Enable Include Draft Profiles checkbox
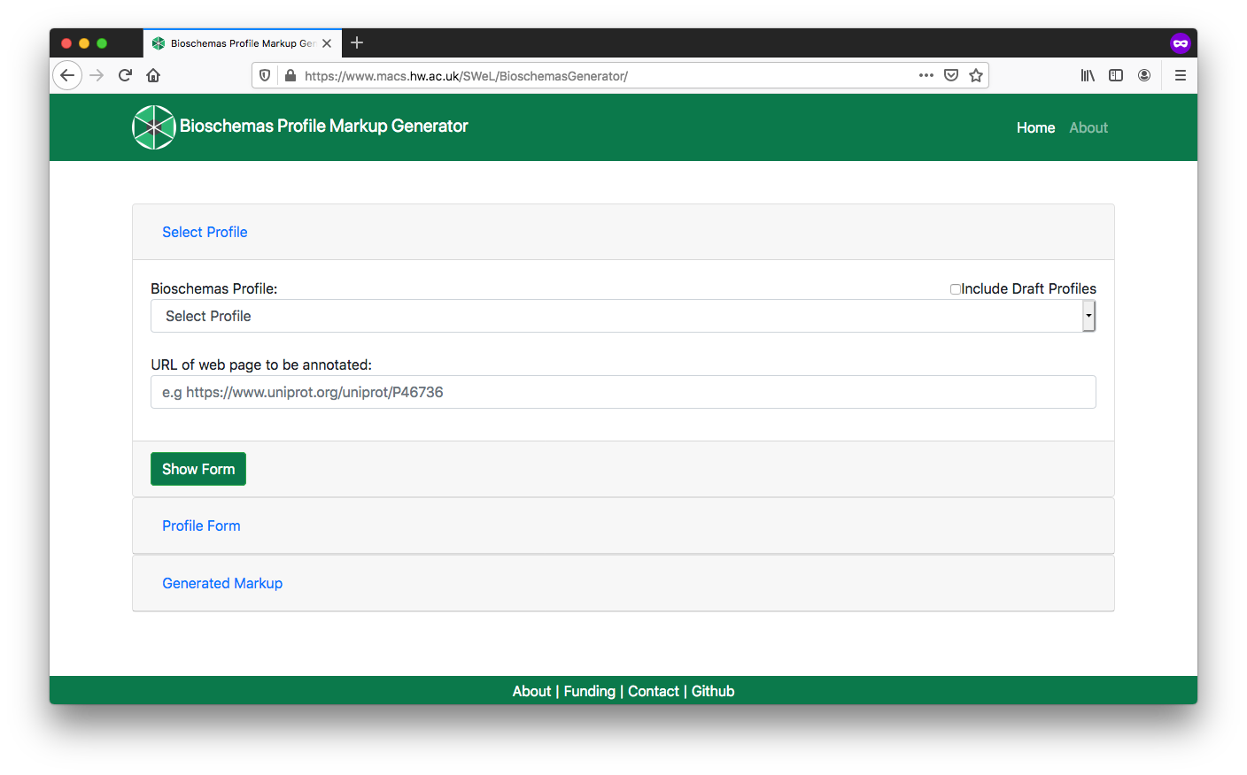 (956, 289)
